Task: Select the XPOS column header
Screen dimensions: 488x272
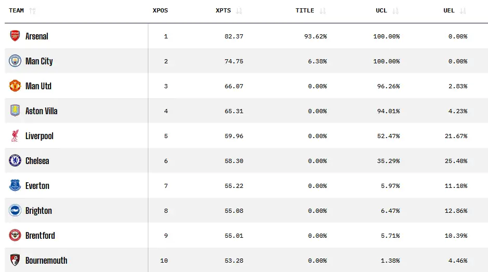Action: (x=160, y=10)
